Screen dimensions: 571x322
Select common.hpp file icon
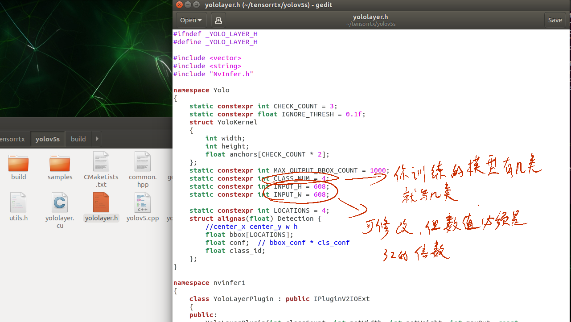click(x=143, y=161)
